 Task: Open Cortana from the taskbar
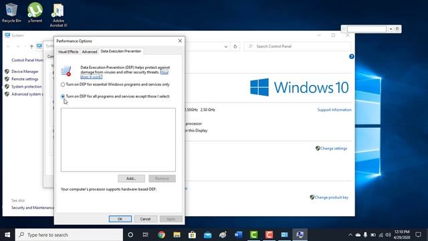pos(130,235)
